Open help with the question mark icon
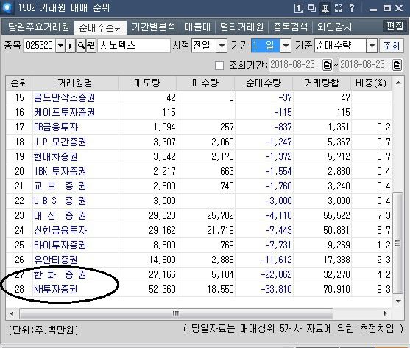 point(352,8)
